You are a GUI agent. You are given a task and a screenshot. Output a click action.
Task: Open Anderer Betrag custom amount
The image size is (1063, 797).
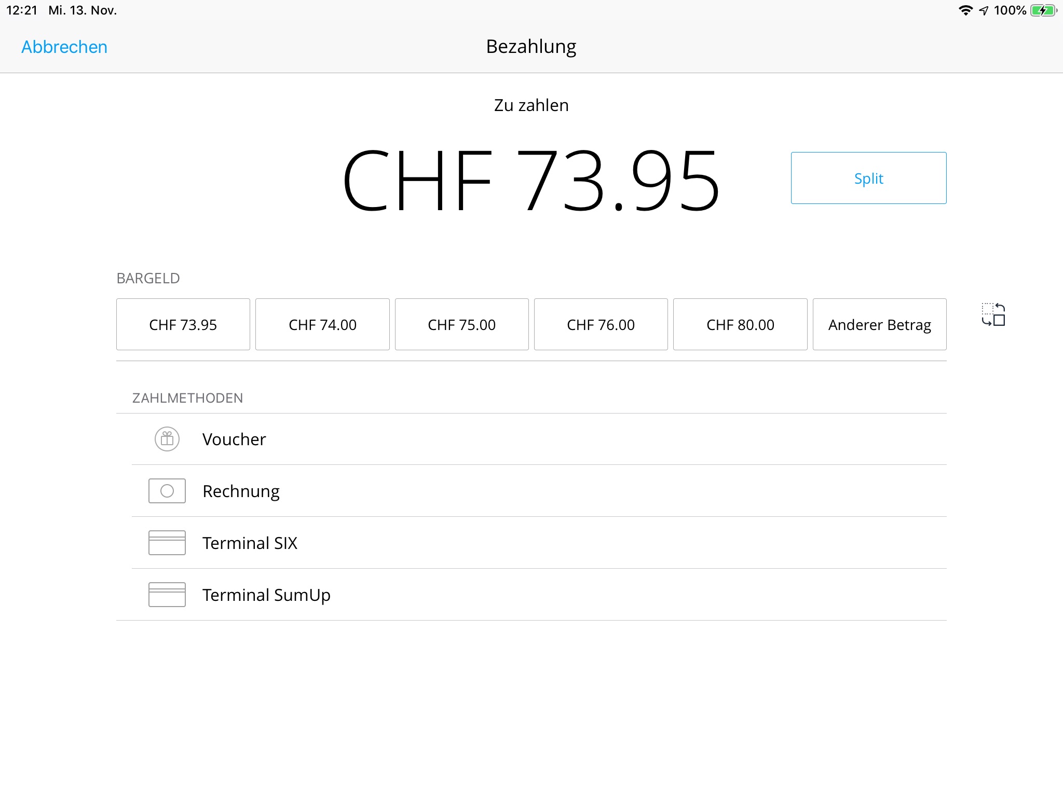click(879, 324)
